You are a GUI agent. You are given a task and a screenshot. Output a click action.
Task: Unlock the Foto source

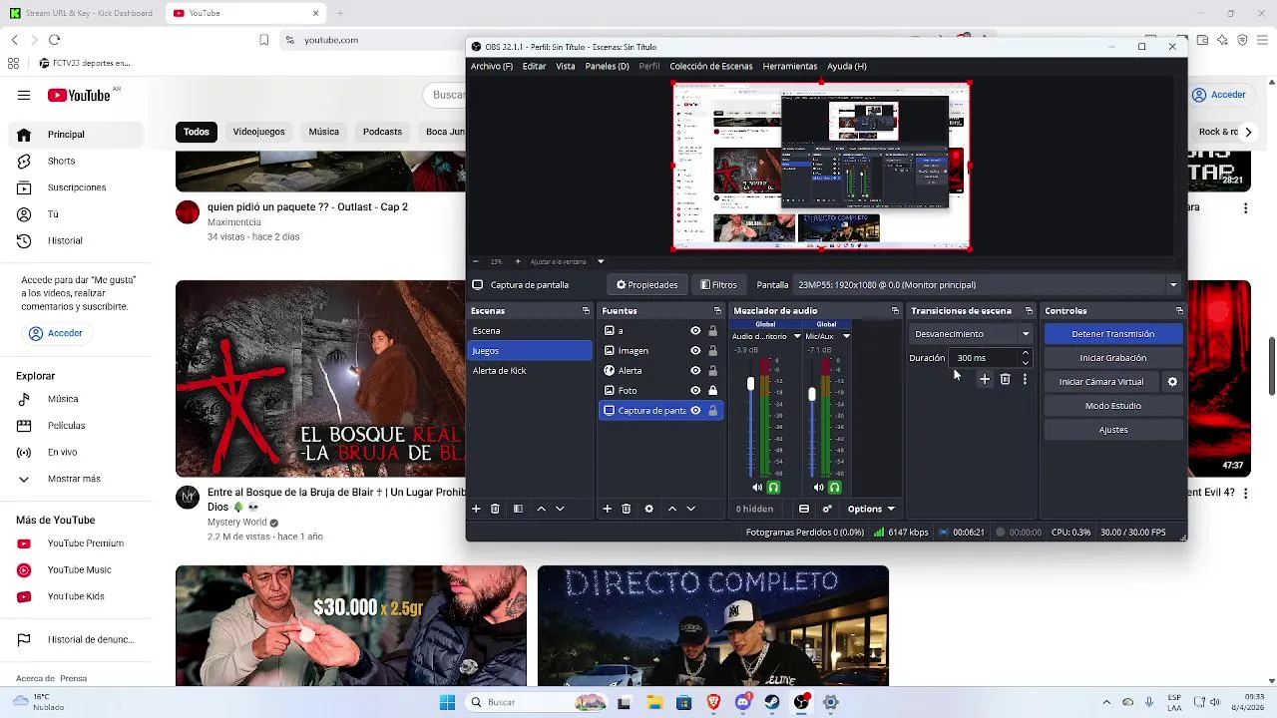tap(712, 391)
